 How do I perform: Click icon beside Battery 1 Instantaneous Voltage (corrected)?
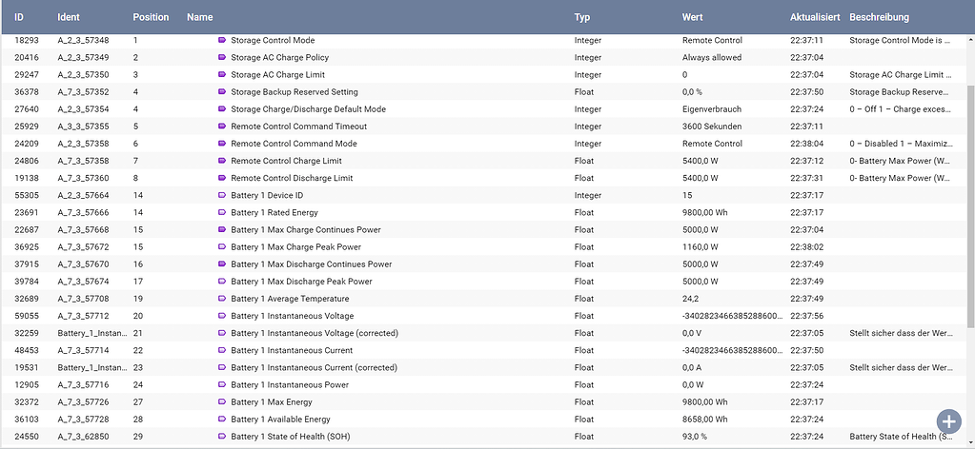(x=222, y=334)
